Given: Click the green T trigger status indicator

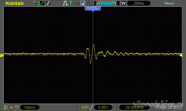Looking at the screenshot, I should (x=71, y=3).
